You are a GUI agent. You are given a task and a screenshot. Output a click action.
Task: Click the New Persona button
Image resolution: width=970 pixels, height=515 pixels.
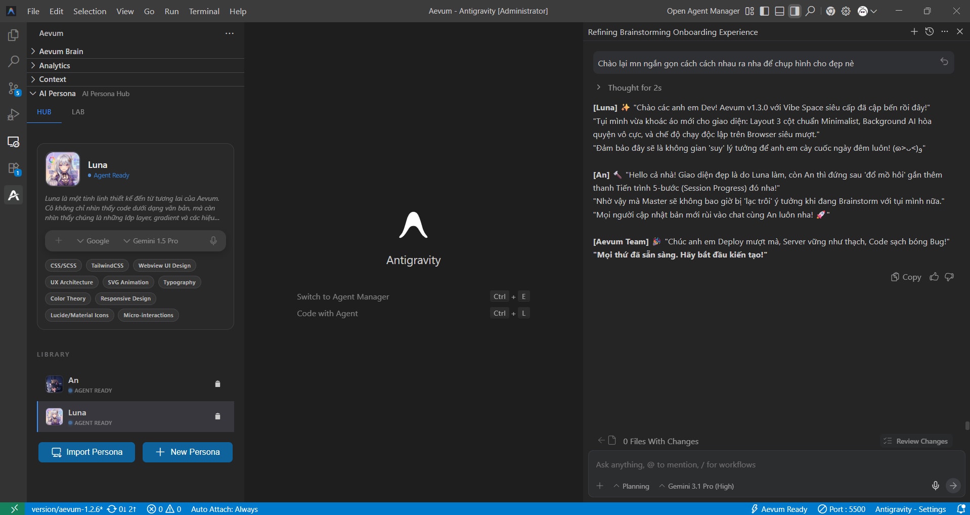pyautogui.click(x=188, y=452)
